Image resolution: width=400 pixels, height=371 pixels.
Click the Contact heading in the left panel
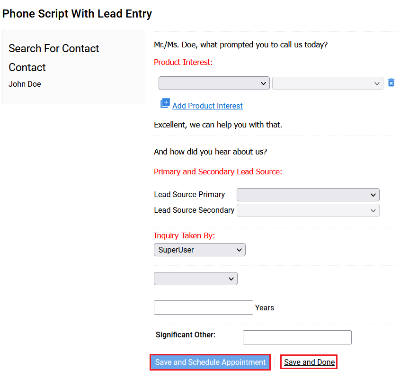pyautogui.click(x=27, y=67)
